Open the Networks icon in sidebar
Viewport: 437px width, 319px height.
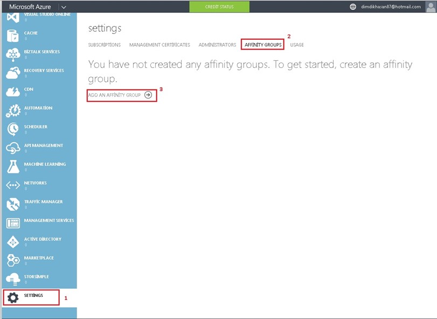coord(13,185)
